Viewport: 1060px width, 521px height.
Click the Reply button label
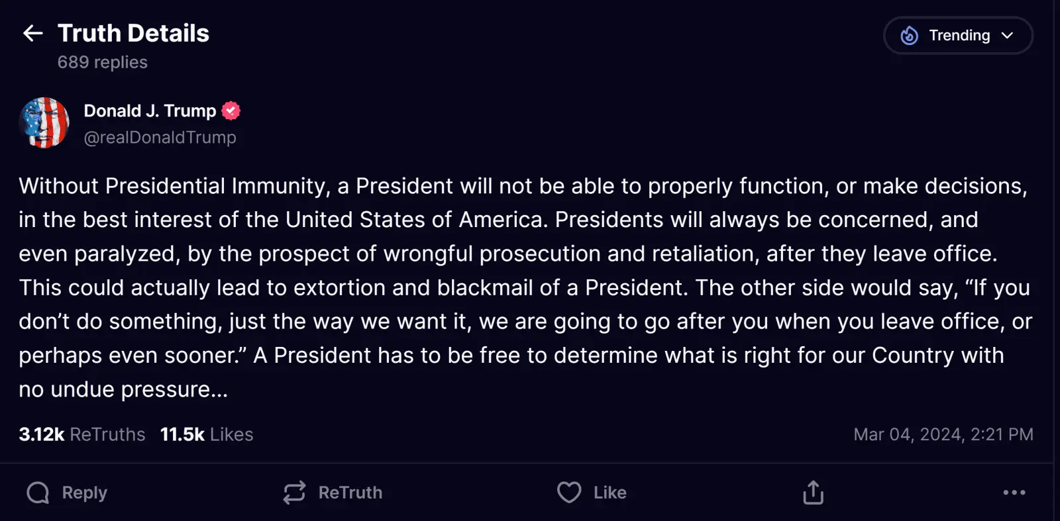84,493
